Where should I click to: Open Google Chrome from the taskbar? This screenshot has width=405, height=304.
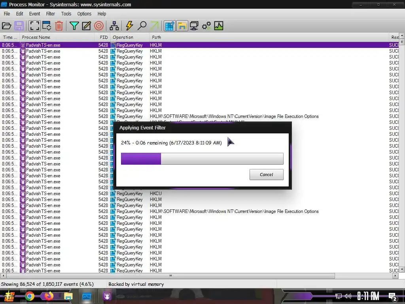pos(29,296)
